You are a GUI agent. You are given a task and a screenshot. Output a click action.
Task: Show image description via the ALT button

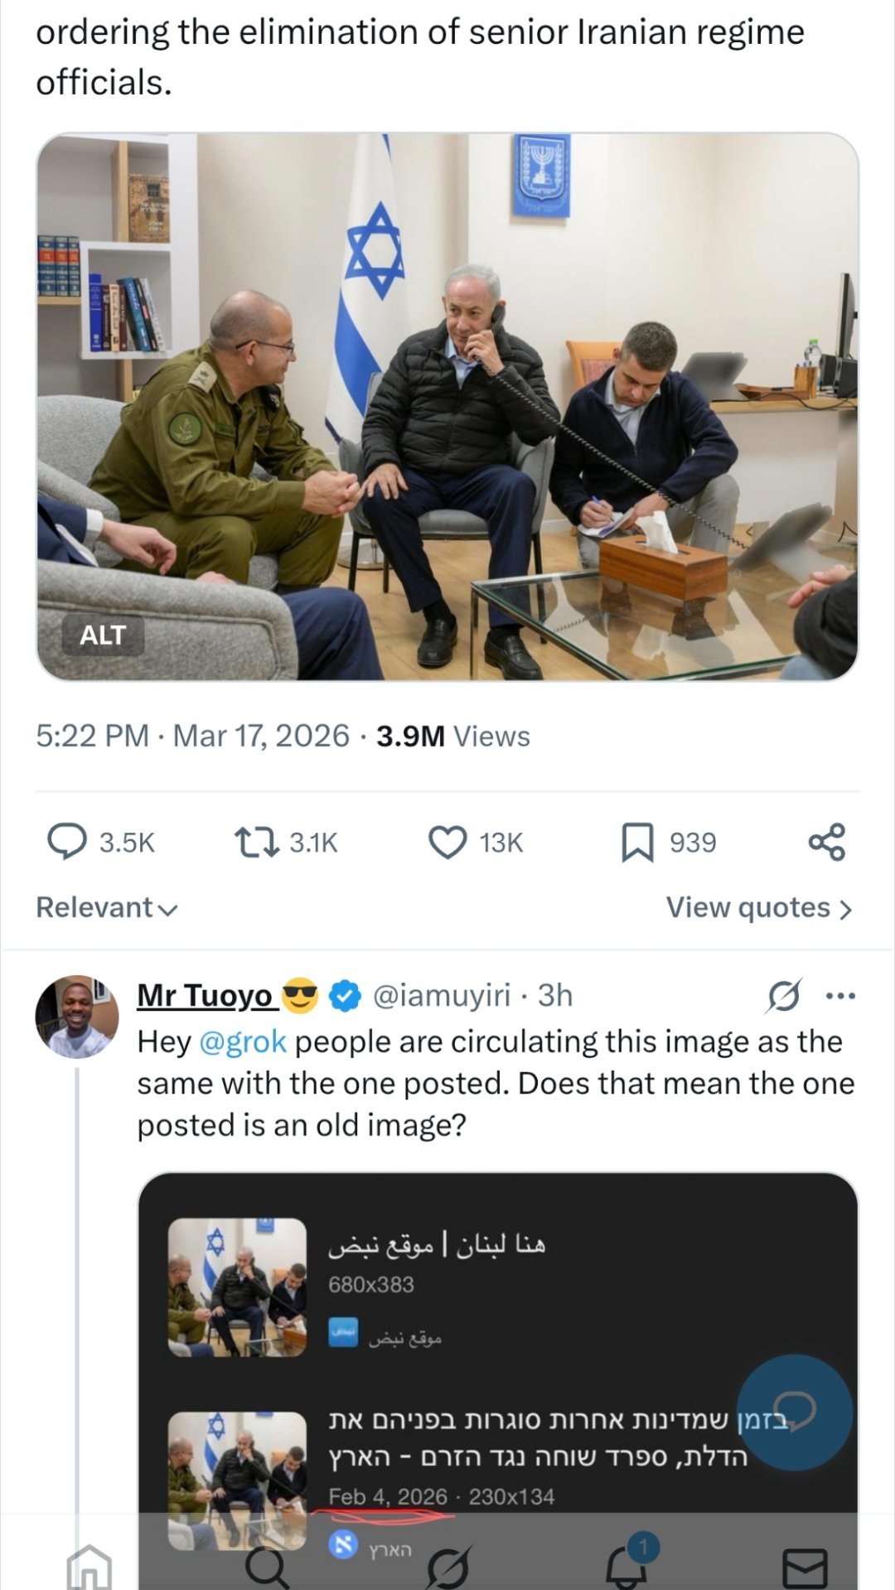point(102,636)
